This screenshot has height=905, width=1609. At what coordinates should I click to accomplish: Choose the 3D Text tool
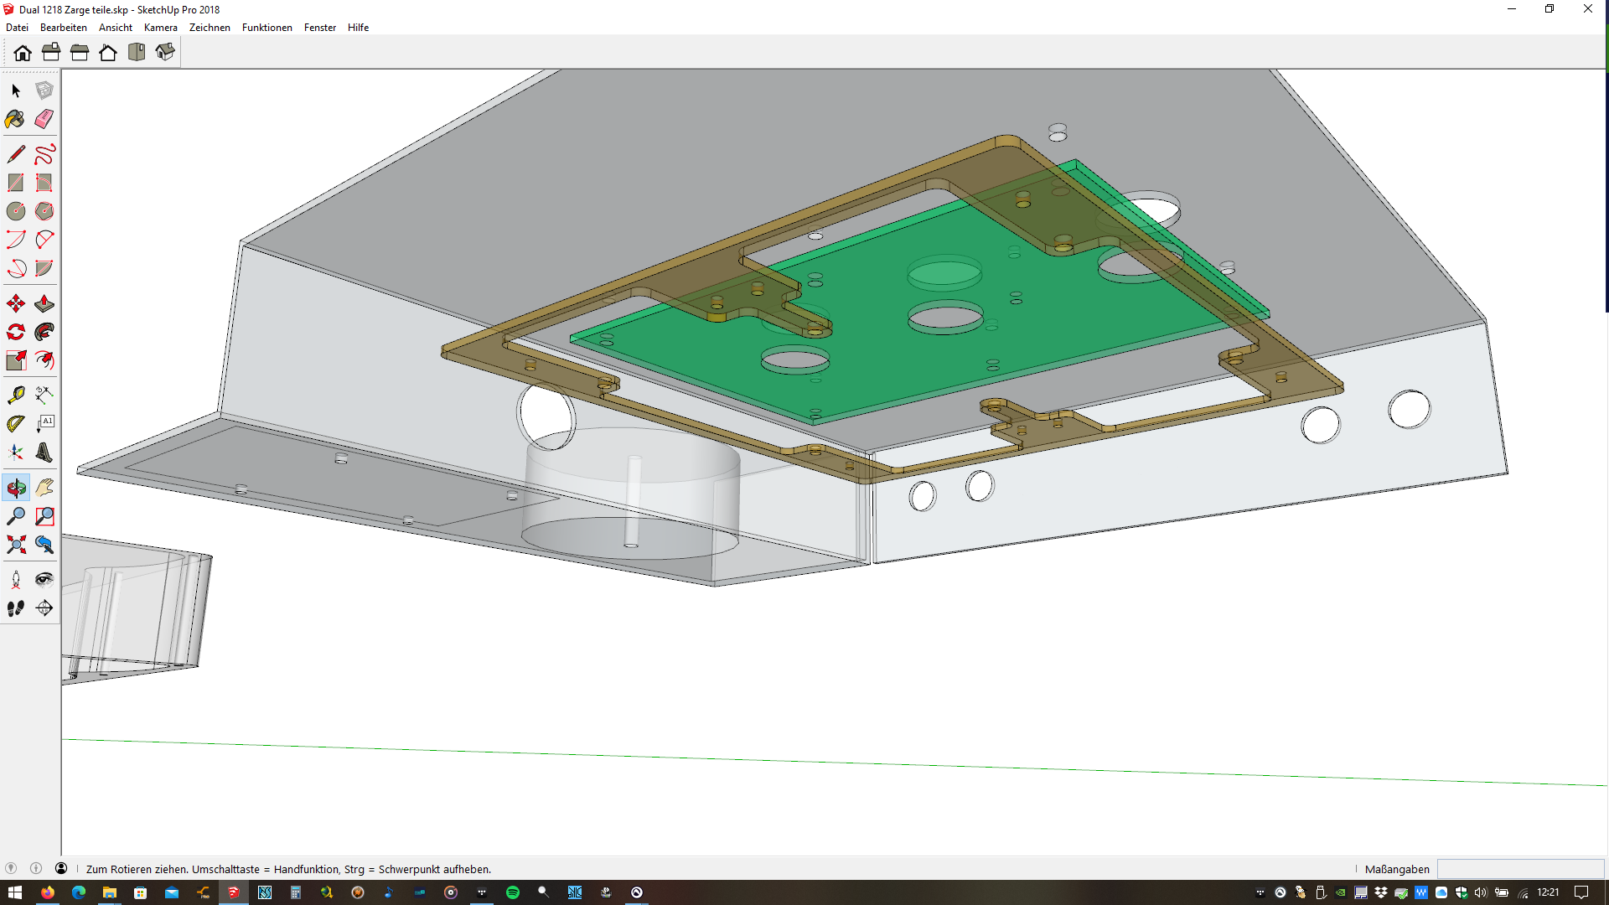click(x=44, y=452)
